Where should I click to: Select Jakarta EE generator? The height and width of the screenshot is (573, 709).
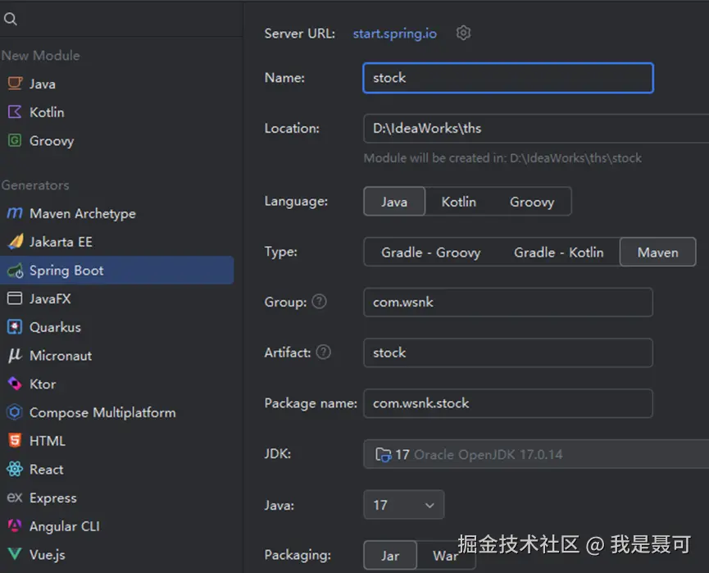116,242
